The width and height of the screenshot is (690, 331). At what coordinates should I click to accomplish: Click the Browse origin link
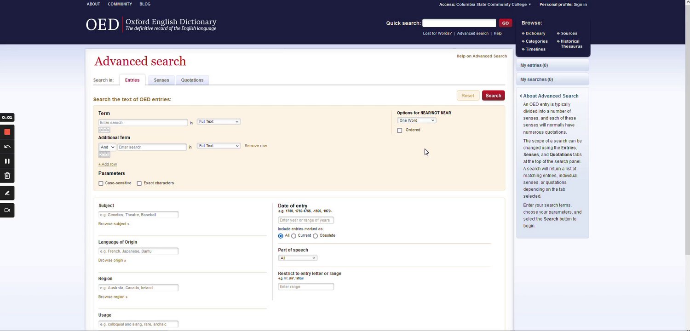pos(112,260)
